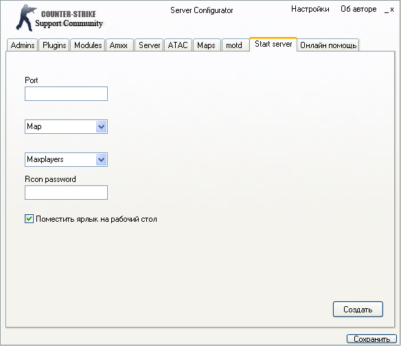Select the Map combo box field
This screenshot has width=401, height=346.
pos(66,126)
